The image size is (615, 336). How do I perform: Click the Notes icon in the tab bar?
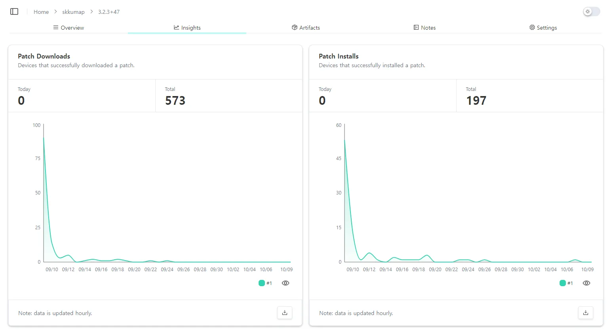coord(416,28)
